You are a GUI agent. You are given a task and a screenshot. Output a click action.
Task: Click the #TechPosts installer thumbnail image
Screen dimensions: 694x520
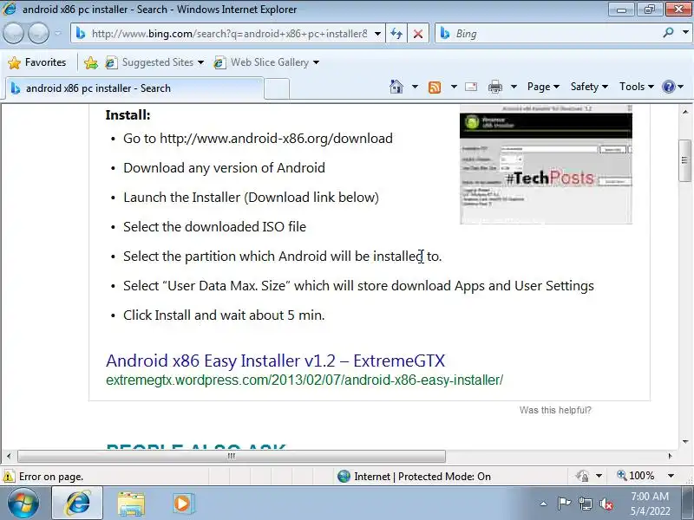point(546,165)
